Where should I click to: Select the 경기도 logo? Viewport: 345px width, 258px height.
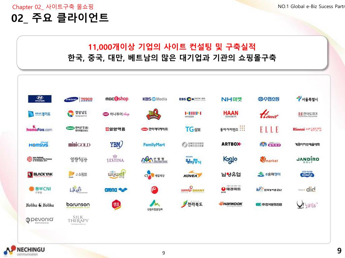[39, 114]
